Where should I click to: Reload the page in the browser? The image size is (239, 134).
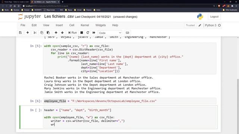[11, 6]
